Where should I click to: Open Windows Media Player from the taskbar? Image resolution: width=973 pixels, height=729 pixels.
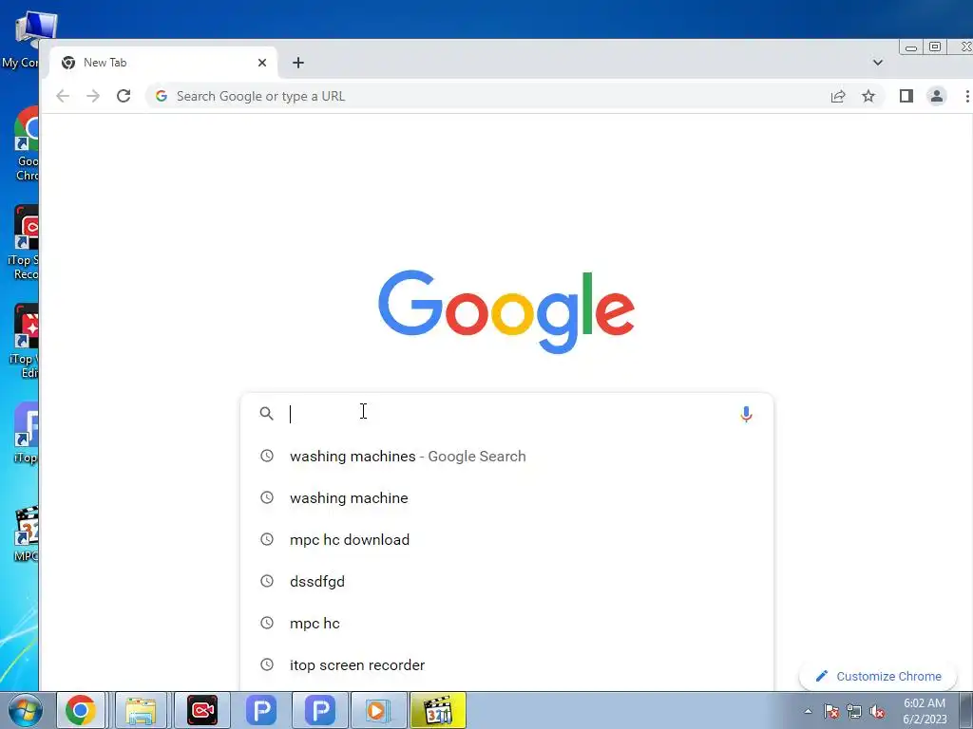point(378,710)
